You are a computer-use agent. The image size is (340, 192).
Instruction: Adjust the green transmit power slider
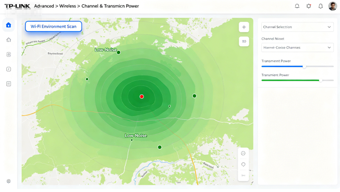320,80
